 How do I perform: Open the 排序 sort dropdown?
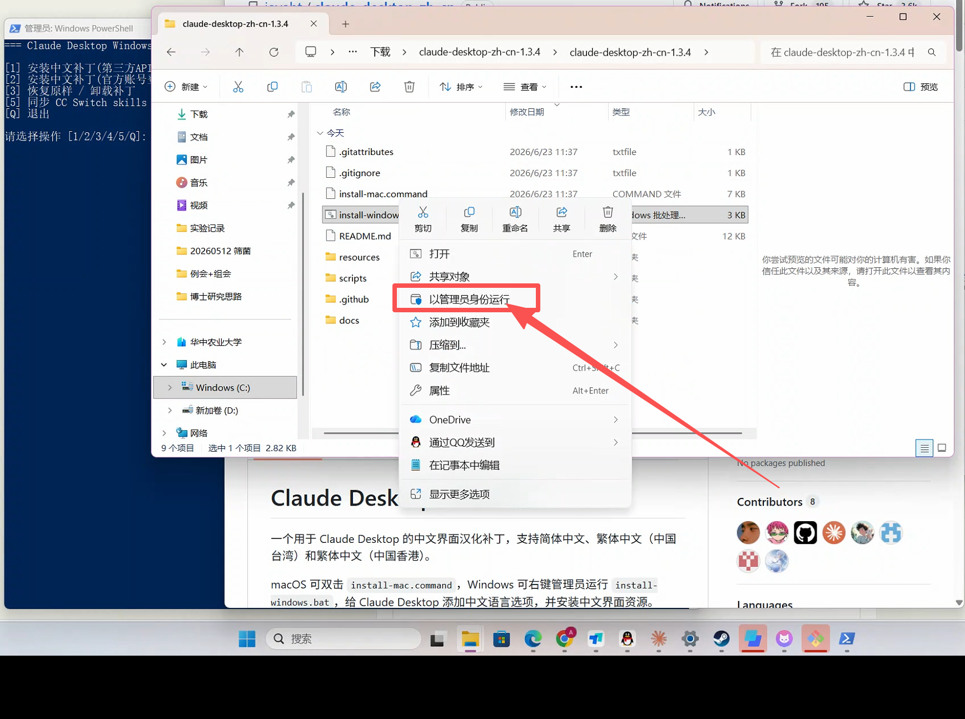(461, 87)
